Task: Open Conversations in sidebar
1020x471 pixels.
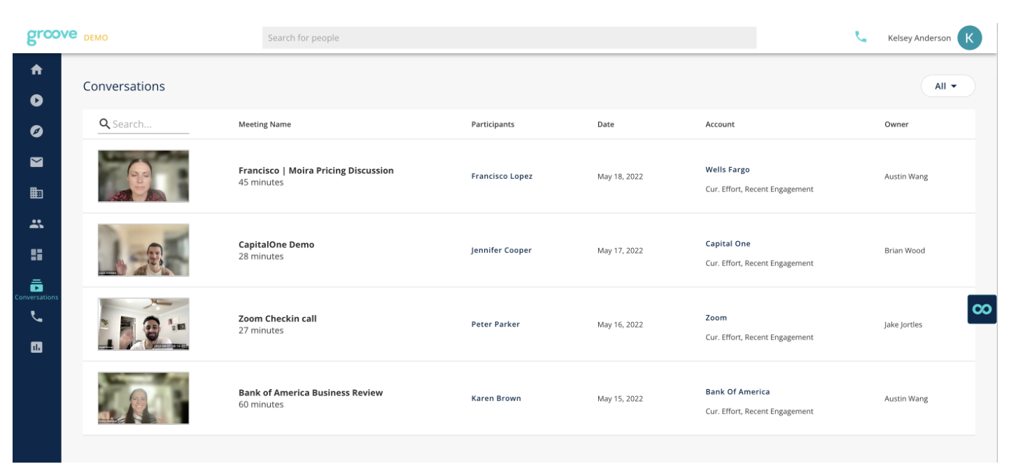Action: pyautogui.click(x=36, y=289)
